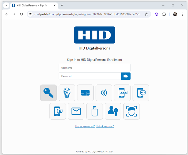
Task: Select push notification phone icon
Action: click(x=58, y=111)
